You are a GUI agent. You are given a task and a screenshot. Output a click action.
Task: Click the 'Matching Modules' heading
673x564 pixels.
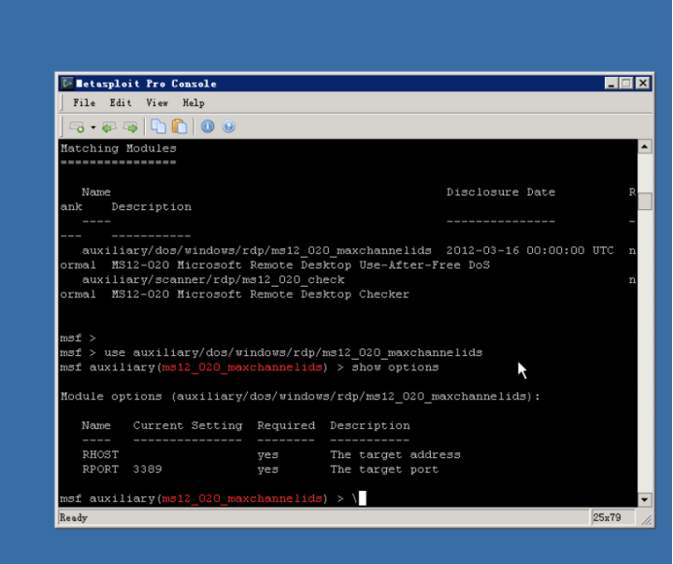coord(119,149)
